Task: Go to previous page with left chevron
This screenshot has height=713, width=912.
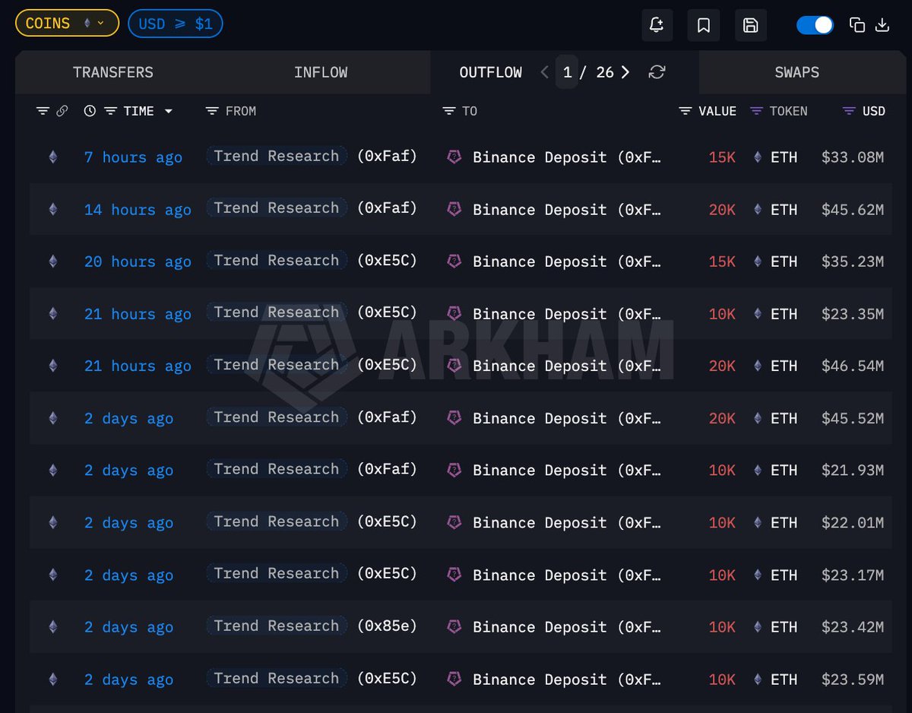Action: click(x=544, y=72)
